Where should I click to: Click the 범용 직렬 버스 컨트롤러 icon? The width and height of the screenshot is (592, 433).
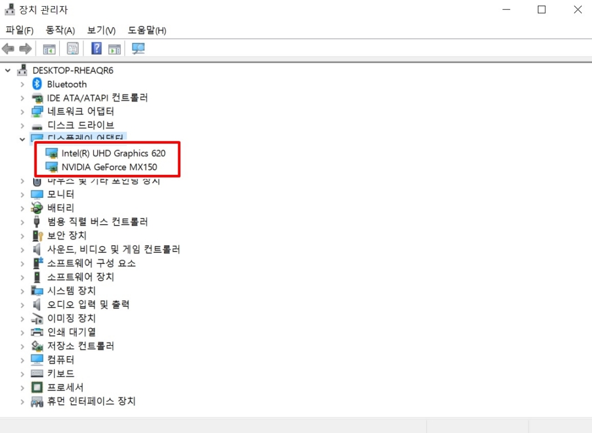point(37,221)
